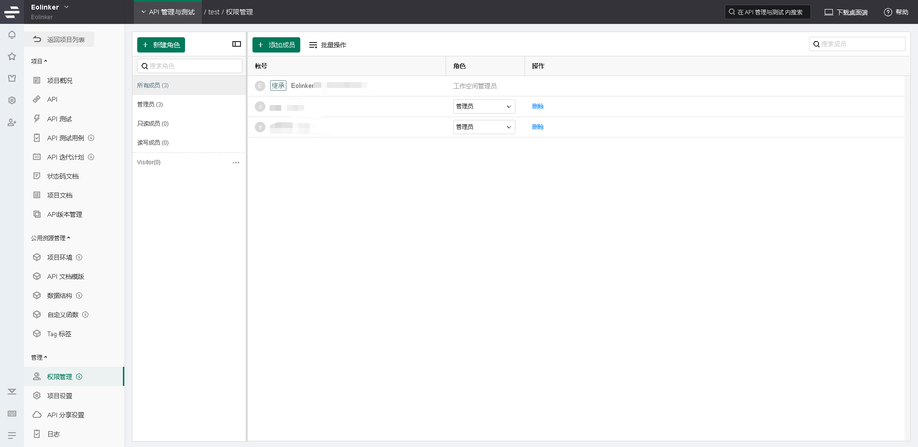Focus the 搜索成员 search field

(861, 44)
